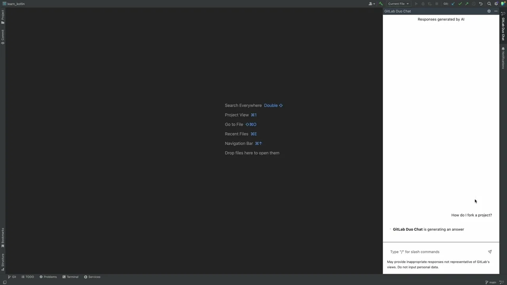507x285 pixels.
Task: Open GitLab Duo Chat panel gear options
Action: click(489, 11)
